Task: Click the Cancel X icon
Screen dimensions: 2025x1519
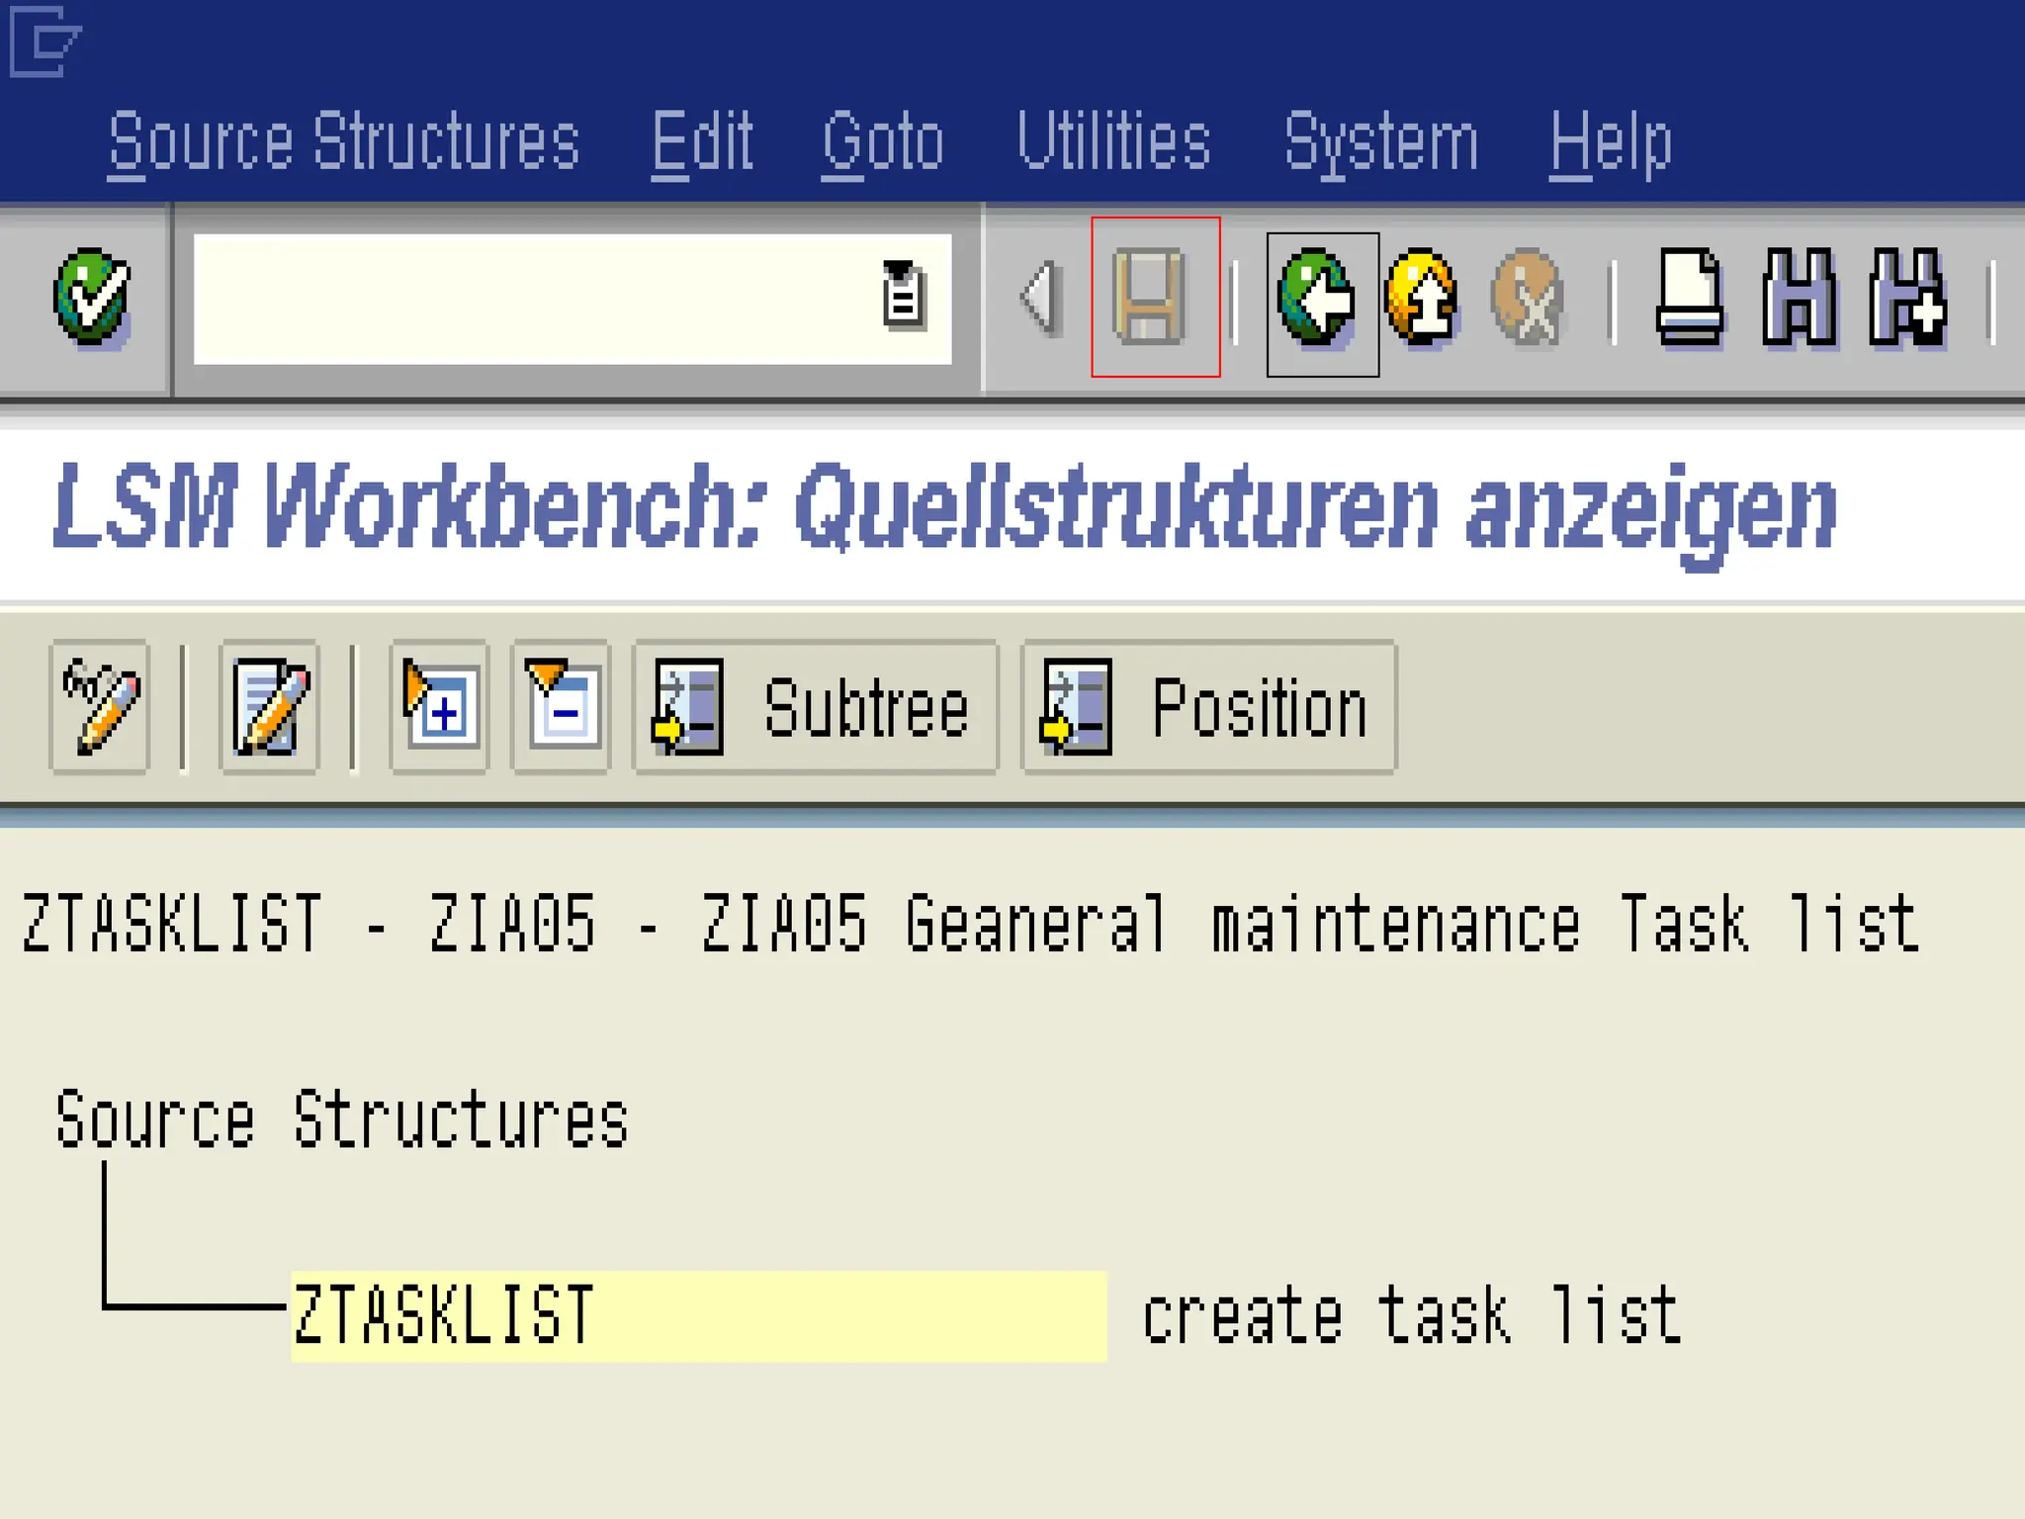Action: coord(1529,298)
